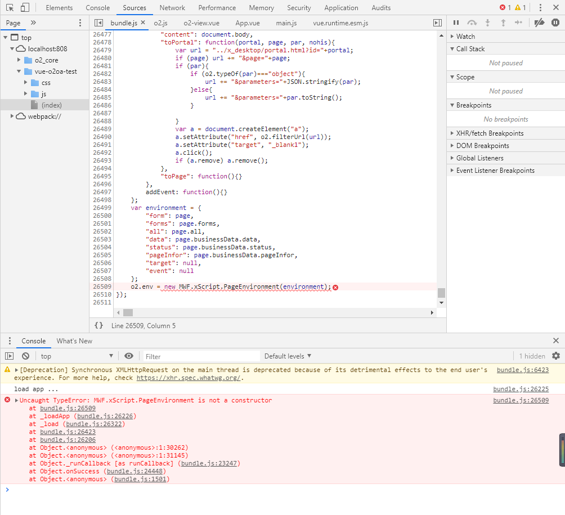565x515 pixels.
Task: Switch to the Elements panel tab
Action: point(59,7)
